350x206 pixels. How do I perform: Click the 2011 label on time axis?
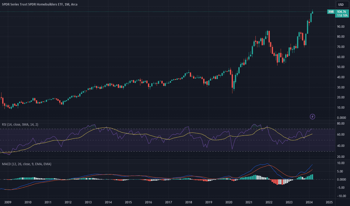pos(48,202)
